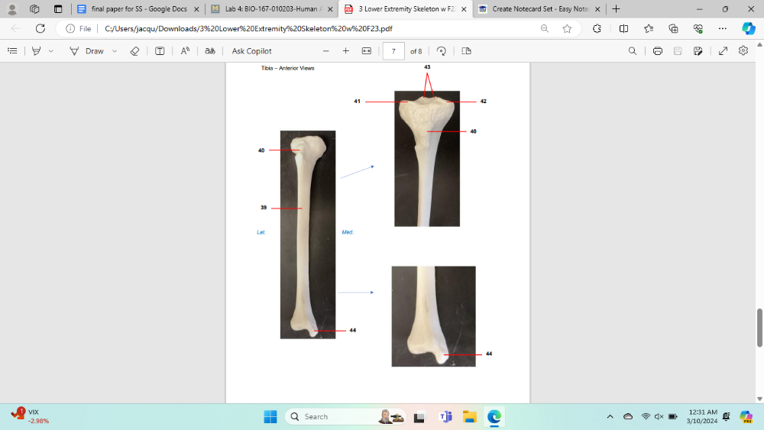
Task: Zoom in with the plus button
Action: click(x=346, y=51)
